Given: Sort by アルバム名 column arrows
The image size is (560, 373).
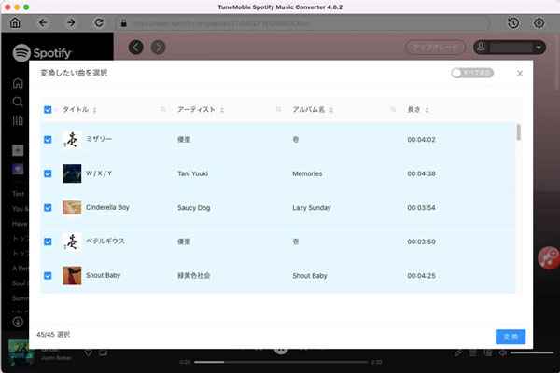Looking at the screenshot, I should (x=331, y=110).
